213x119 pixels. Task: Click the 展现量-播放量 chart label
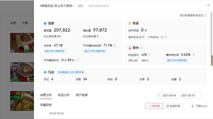(56, 113)
